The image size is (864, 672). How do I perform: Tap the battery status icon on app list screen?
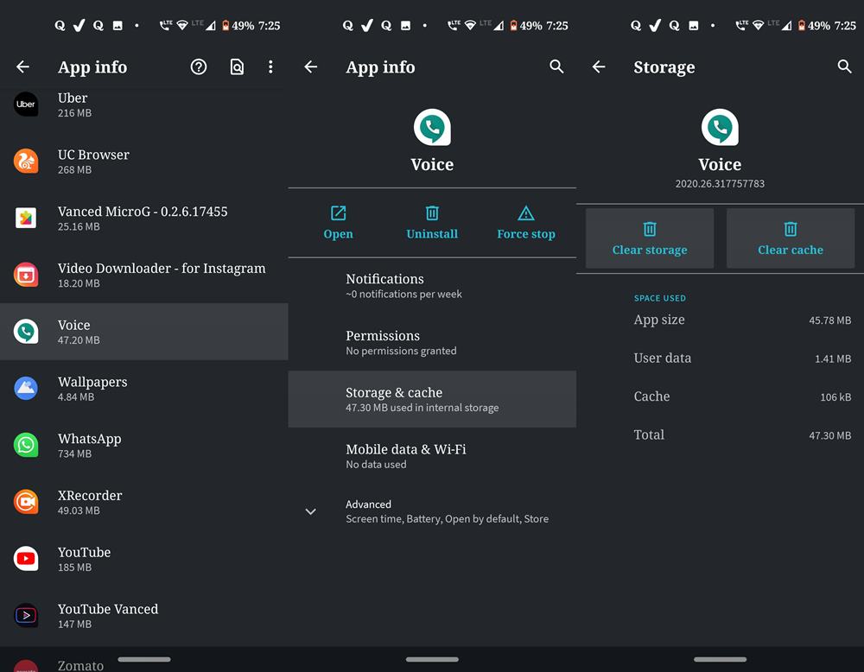(226, 25)
